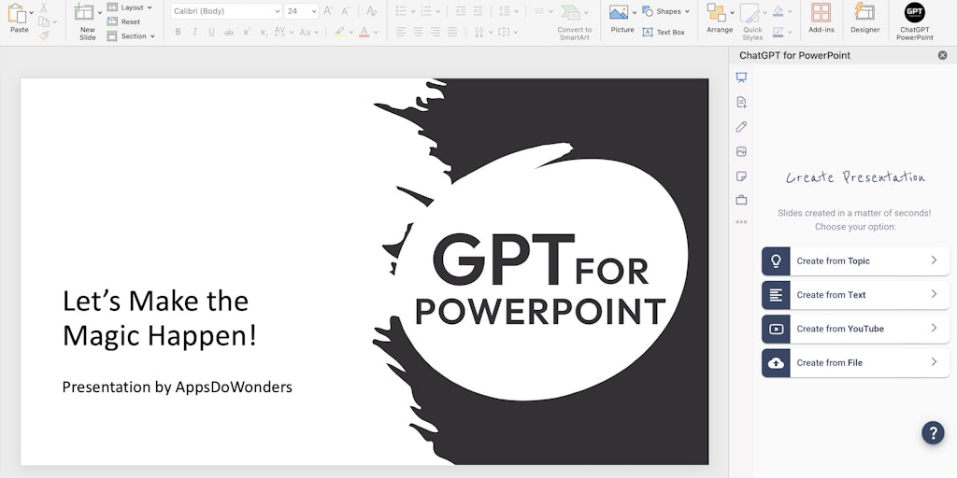Select the briefcase icon in the ChatGPT sidebar
The image size is (957, 478).
tap(741, 200)
